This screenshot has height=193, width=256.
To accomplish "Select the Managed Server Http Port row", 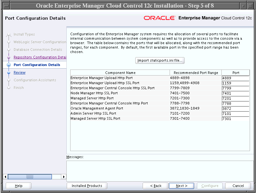I will 160,98.
